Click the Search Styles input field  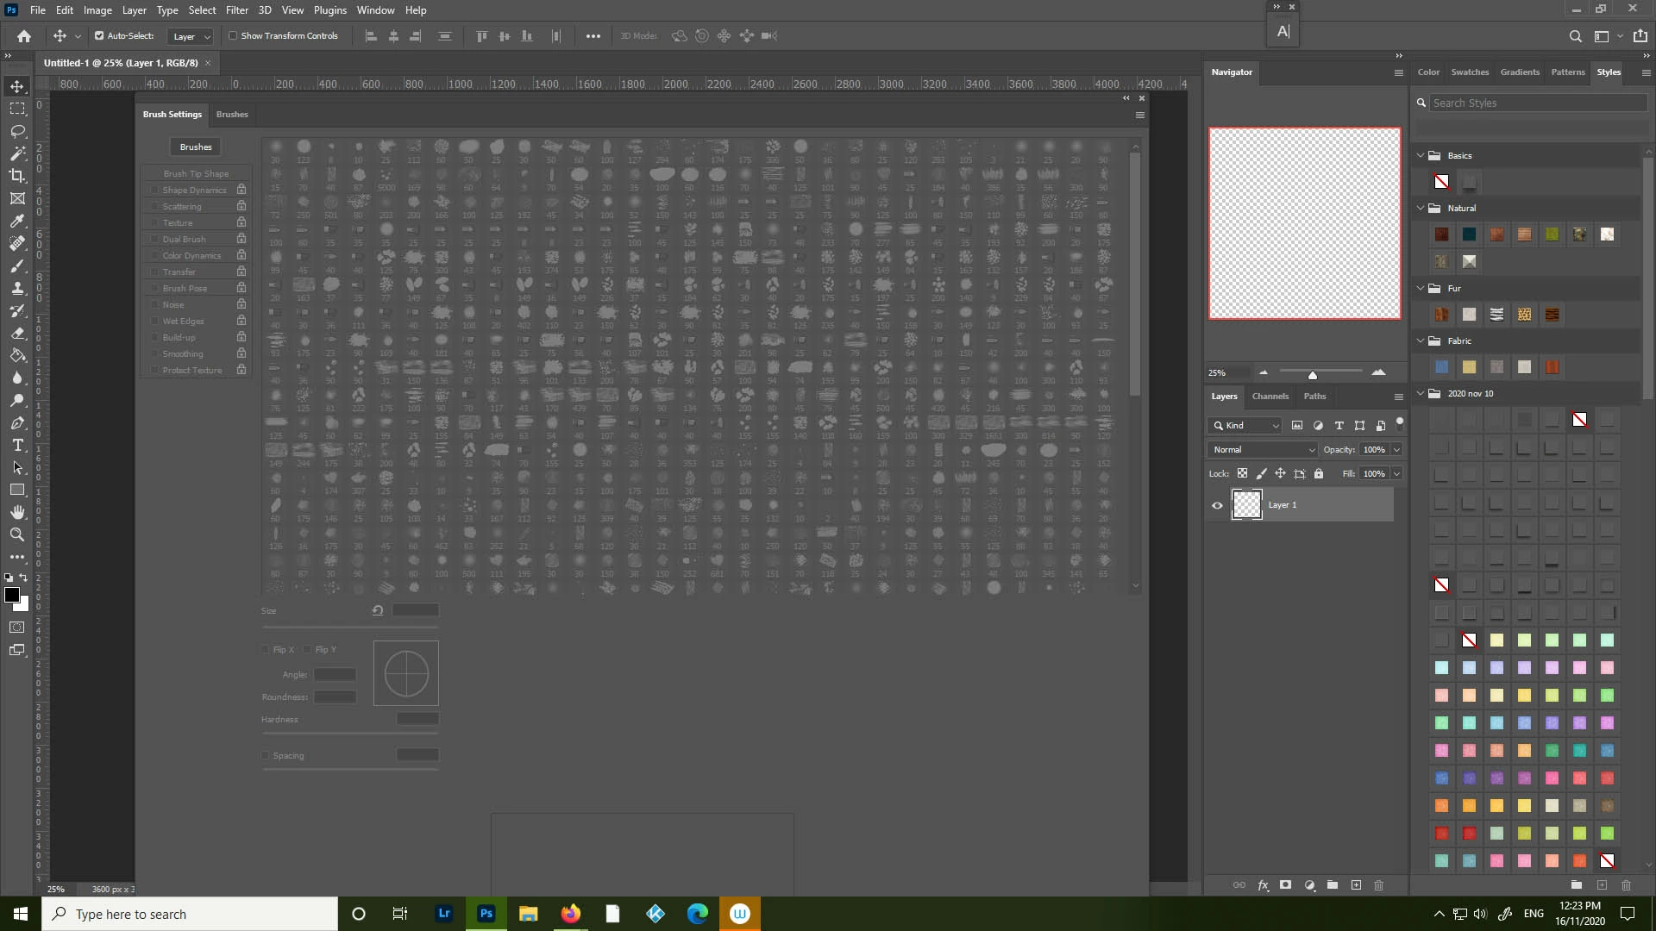[1535, 103]
